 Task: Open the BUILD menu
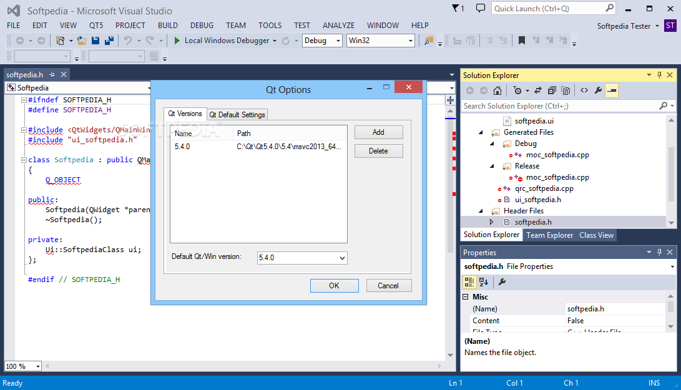[168, 26]
